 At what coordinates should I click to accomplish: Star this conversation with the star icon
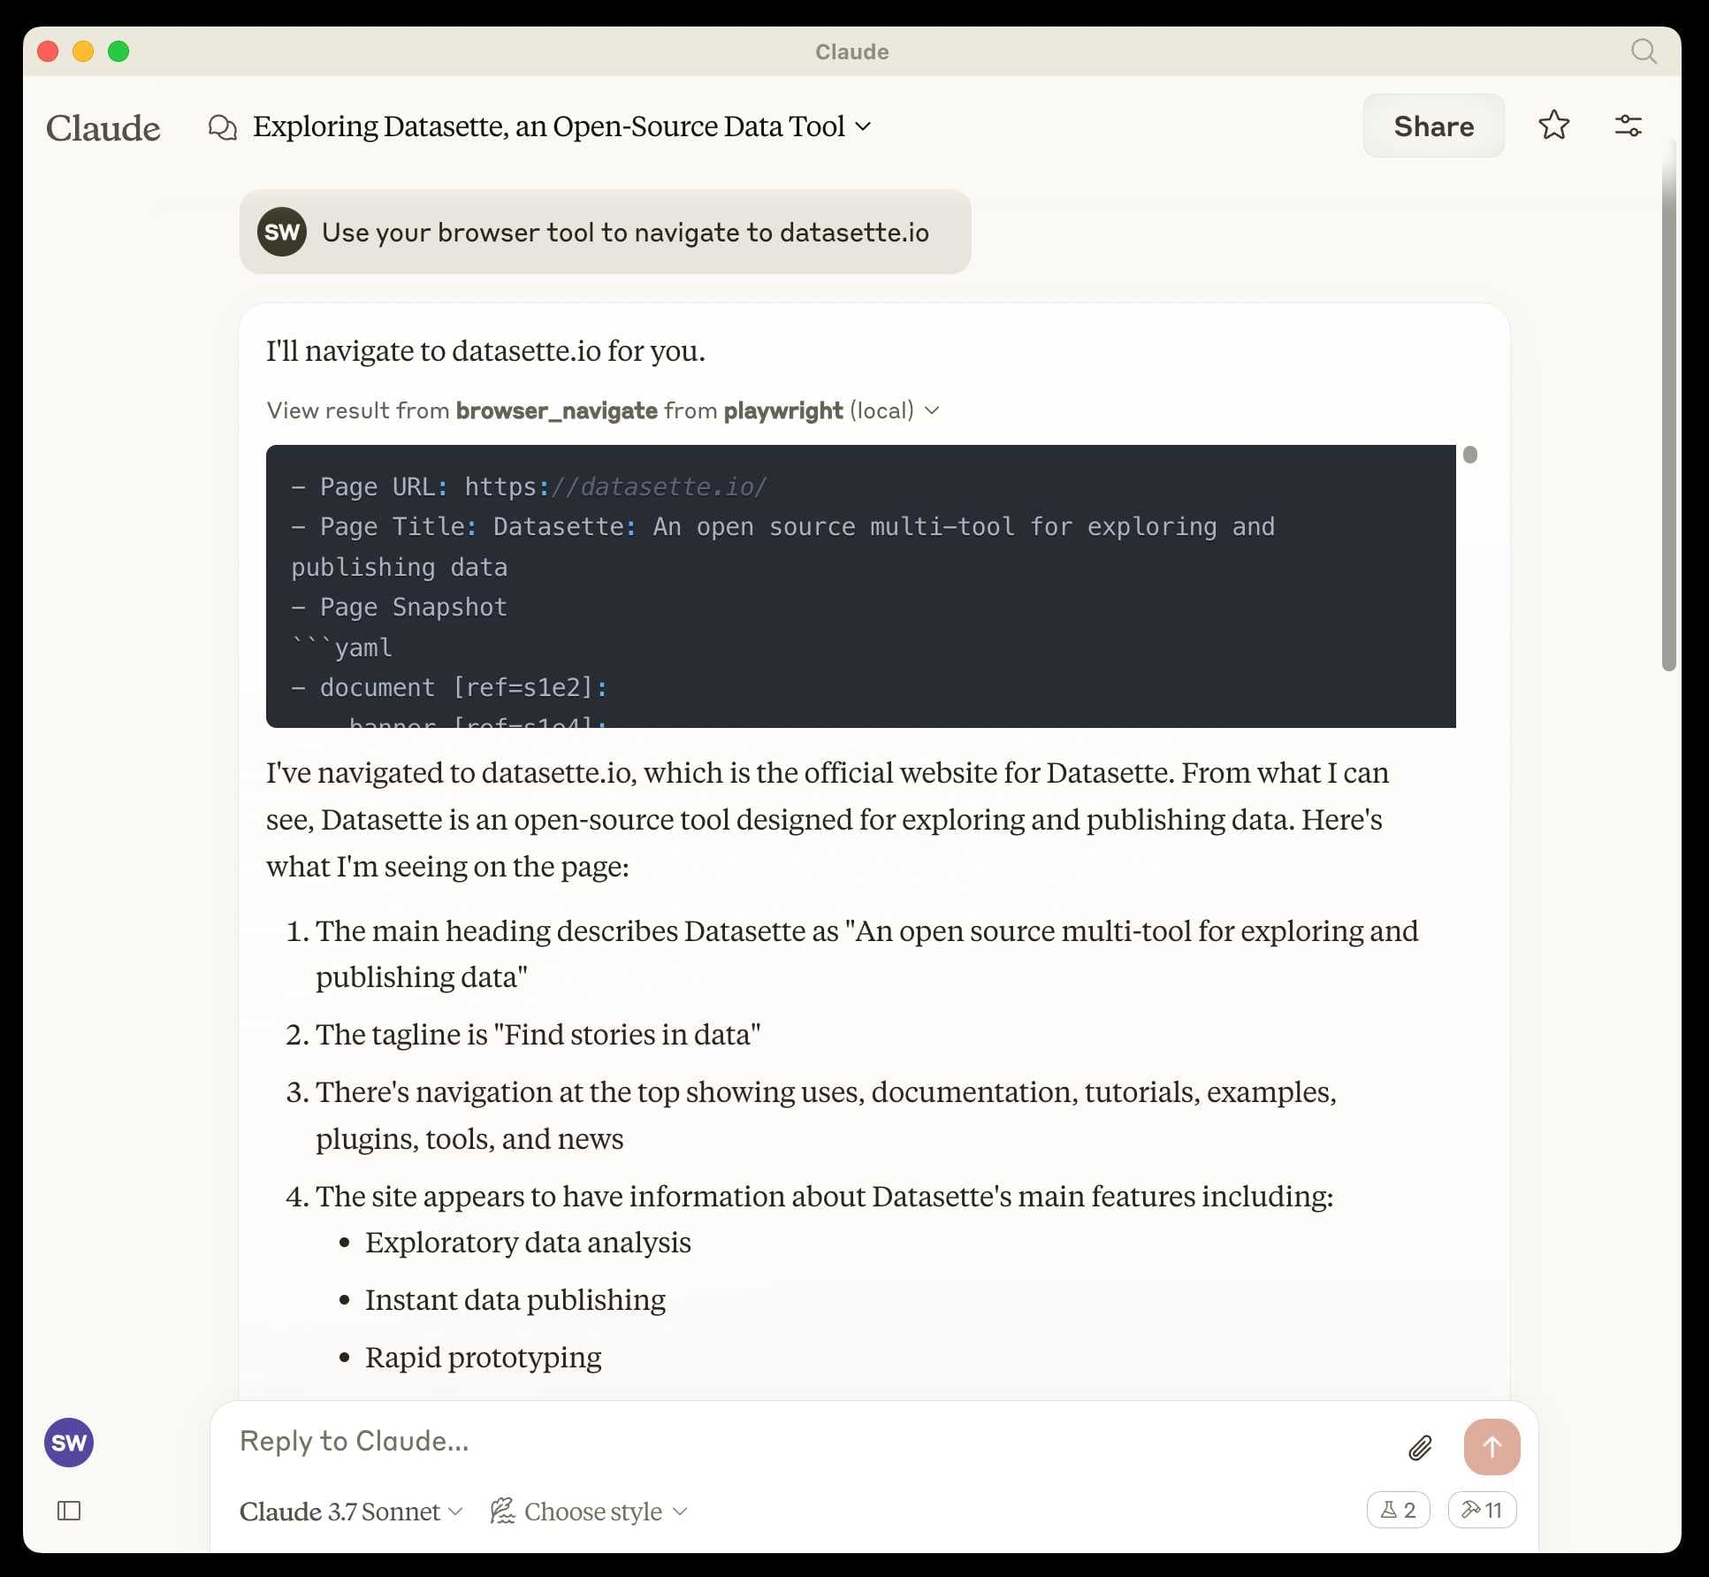click(x=1553, y=126)
